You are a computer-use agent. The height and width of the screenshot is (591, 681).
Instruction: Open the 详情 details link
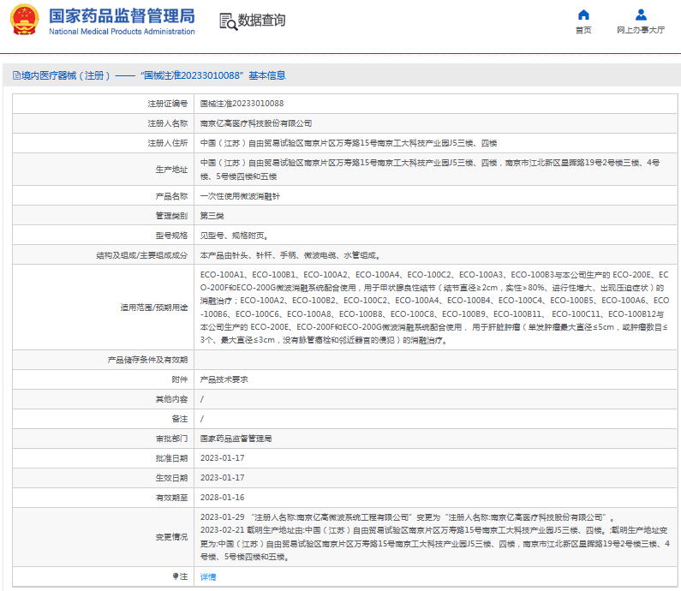(x=208, y=576)
